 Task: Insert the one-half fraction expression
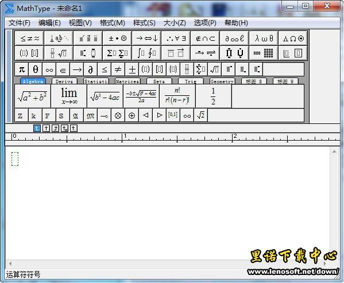pos(213,96)
